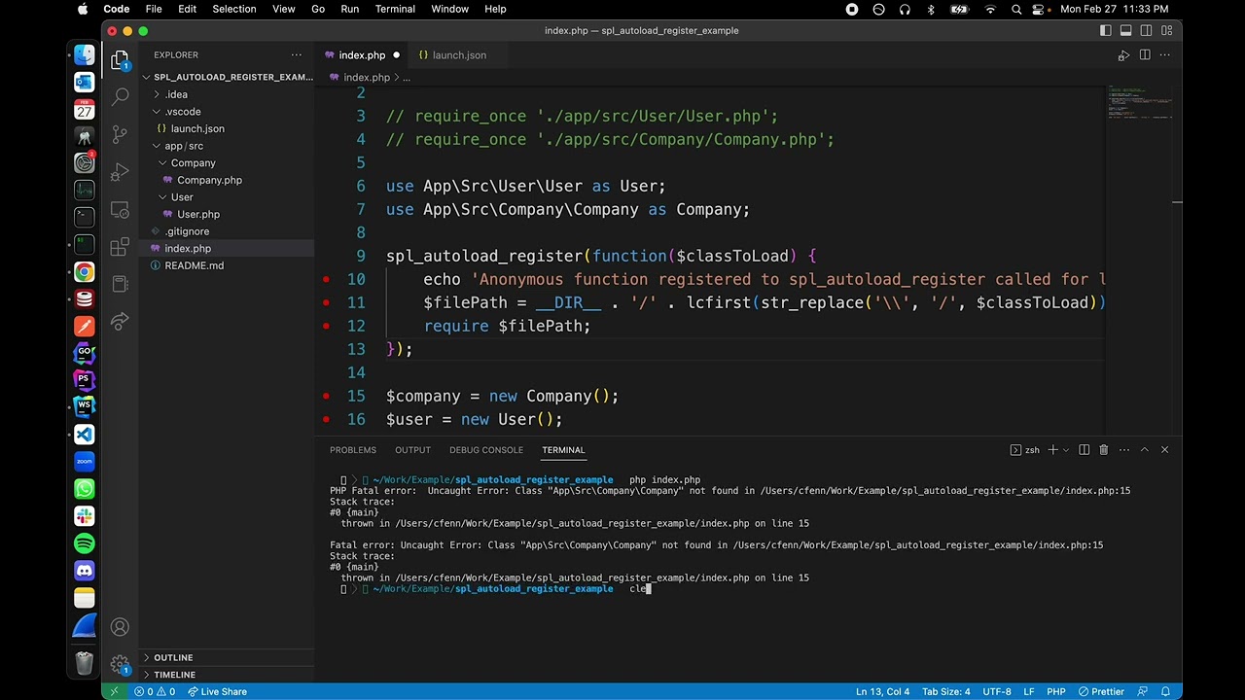Open the Search view in activity bar

click(x=120, y=96)
